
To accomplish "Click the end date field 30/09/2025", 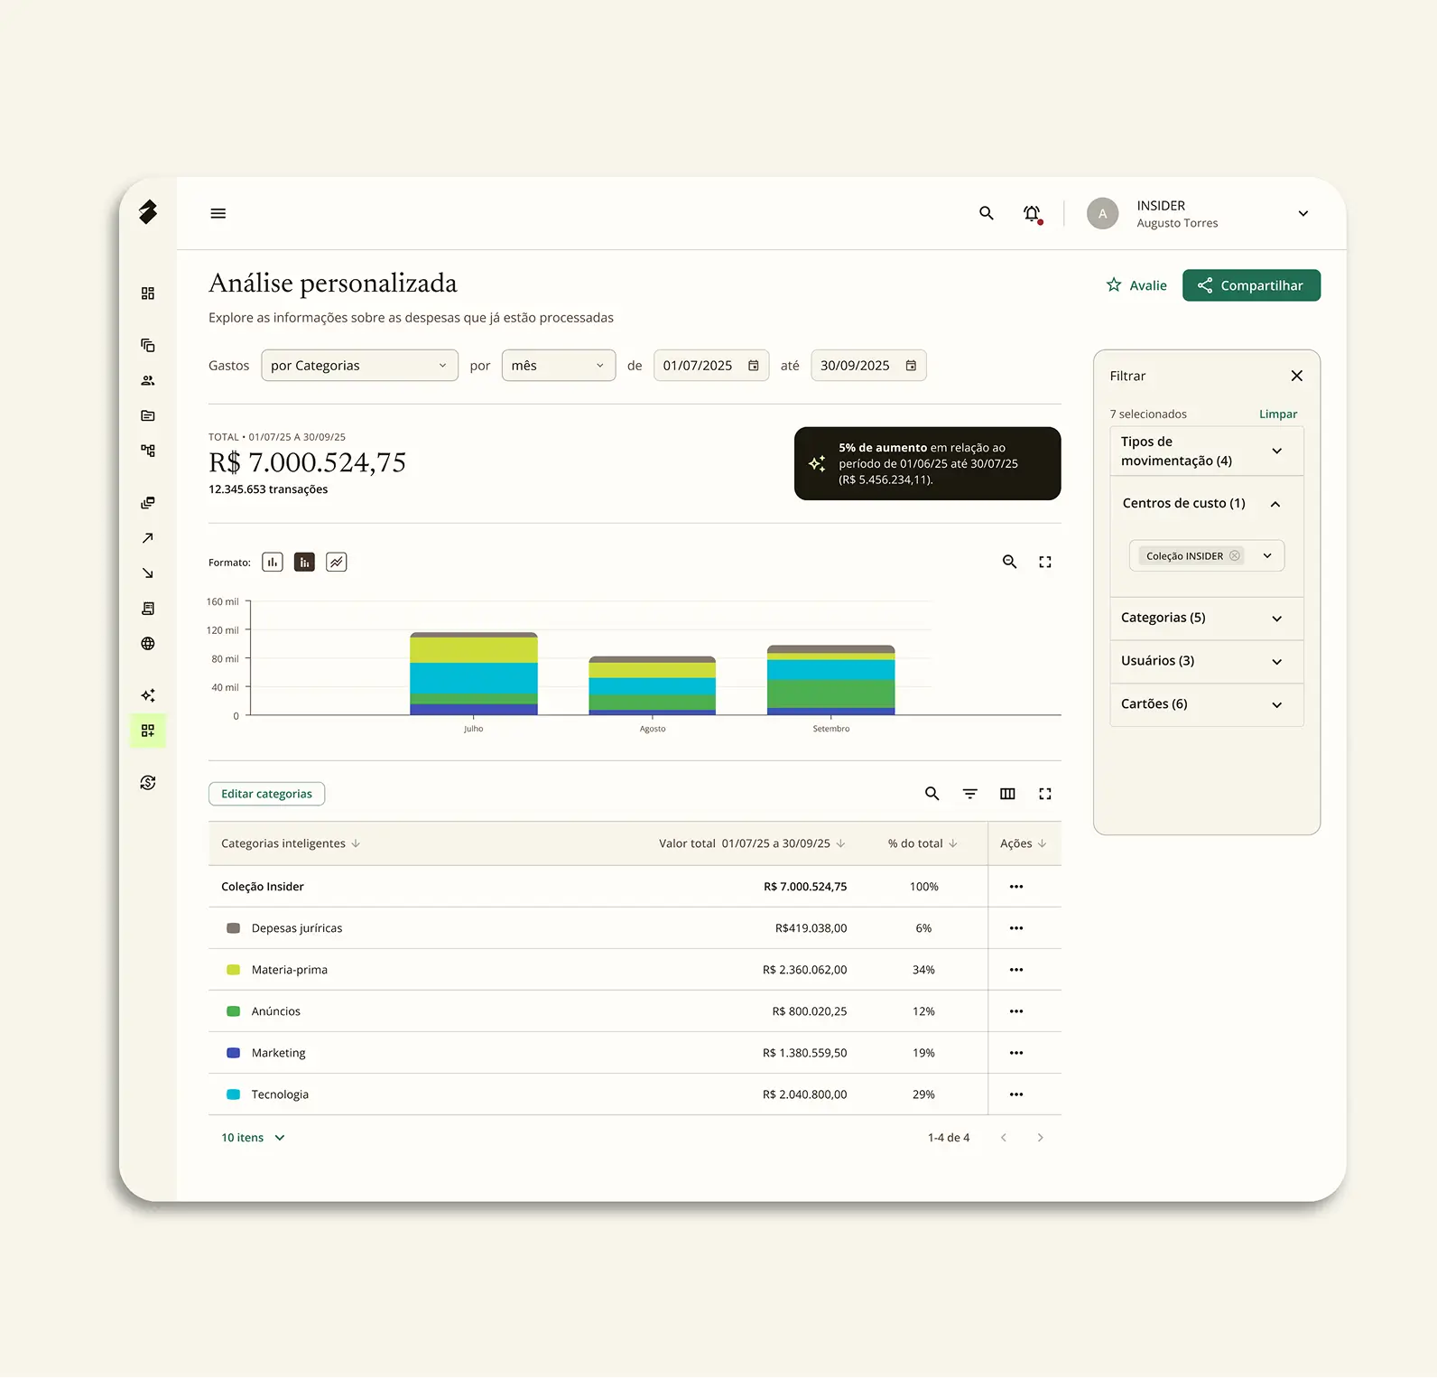I will [868, 366].
